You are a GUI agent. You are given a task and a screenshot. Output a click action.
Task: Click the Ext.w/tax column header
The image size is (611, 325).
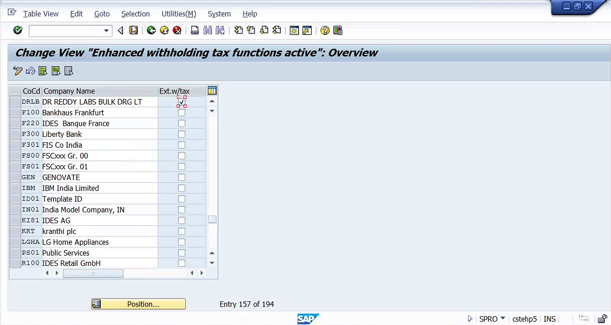point(182,91)
